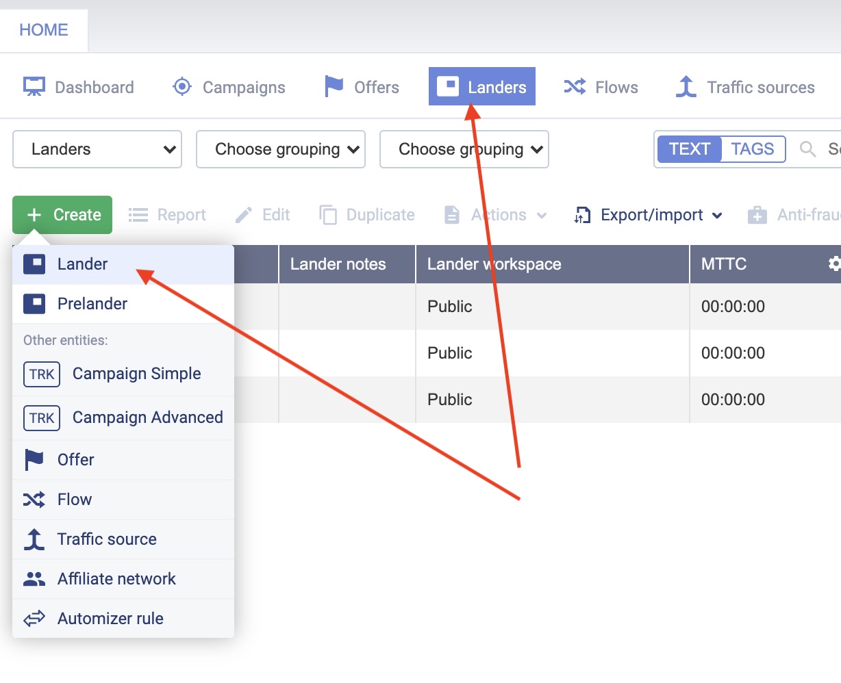Sort by the Lander workspace column header
This screenshot has height=683, width=841.
[494, 264]
